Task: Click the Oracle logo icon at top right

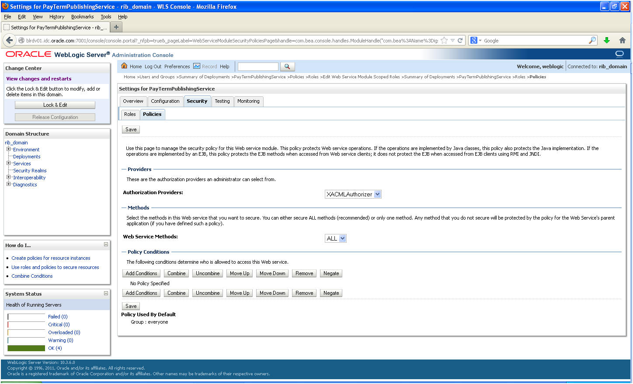Action: [619, 54]
